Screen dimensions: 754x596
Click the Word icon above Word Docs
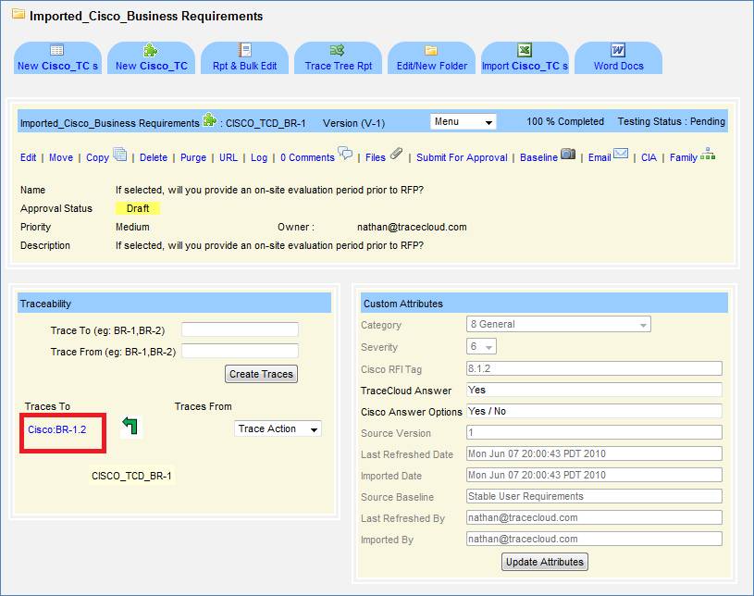[618, 50]
